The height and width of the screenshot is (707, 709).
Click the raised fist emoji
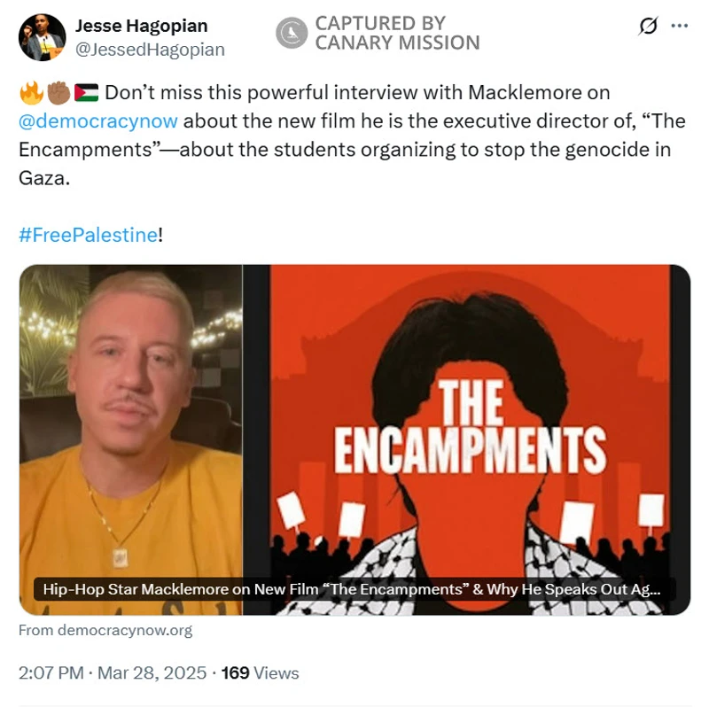click(x=58, y=93)
